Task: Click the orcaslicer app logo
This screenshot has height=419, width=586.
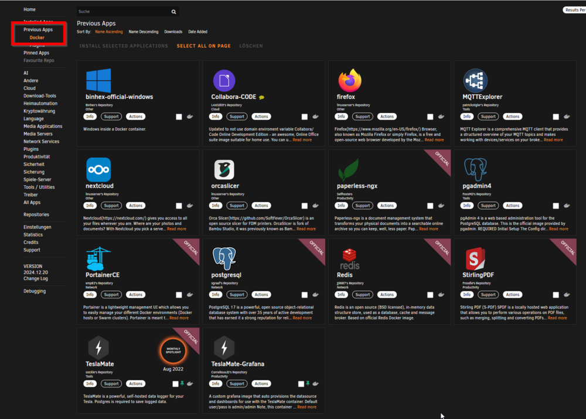Action: coord(224,169)
